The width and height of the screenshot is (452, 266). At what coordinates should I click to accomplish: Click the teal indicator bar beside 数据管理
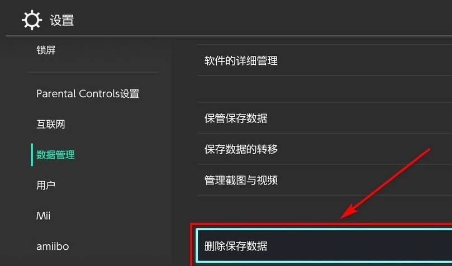[x=32, y=155]
